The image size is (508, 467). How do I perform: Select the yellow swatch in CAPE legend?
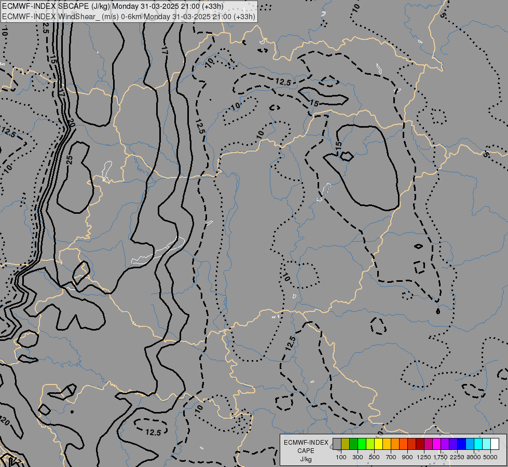tap(378, 444)
